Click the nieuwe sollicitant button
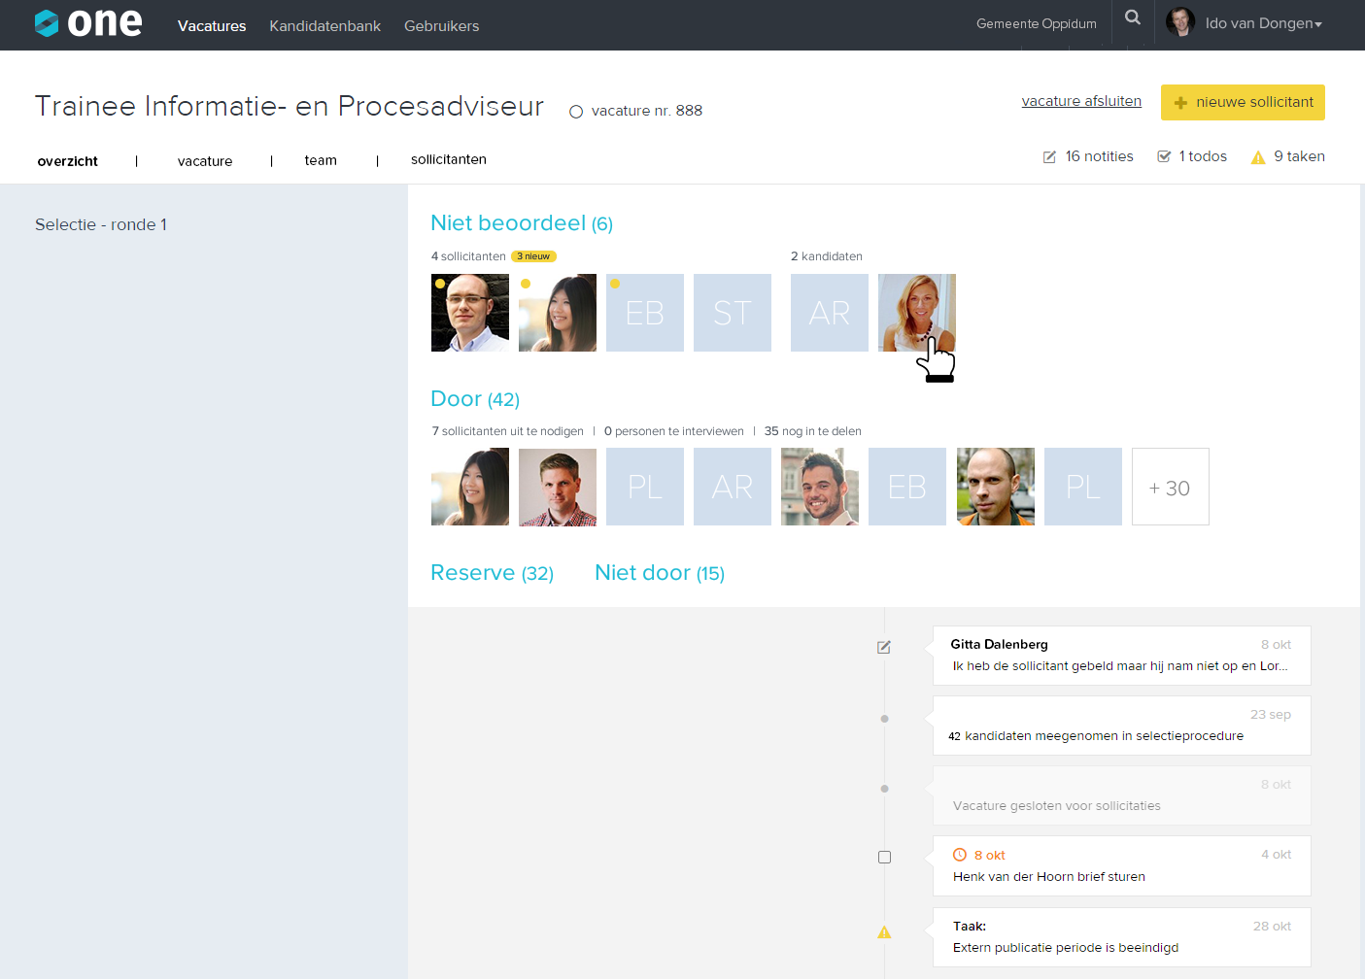 [x=1243, y=102]
